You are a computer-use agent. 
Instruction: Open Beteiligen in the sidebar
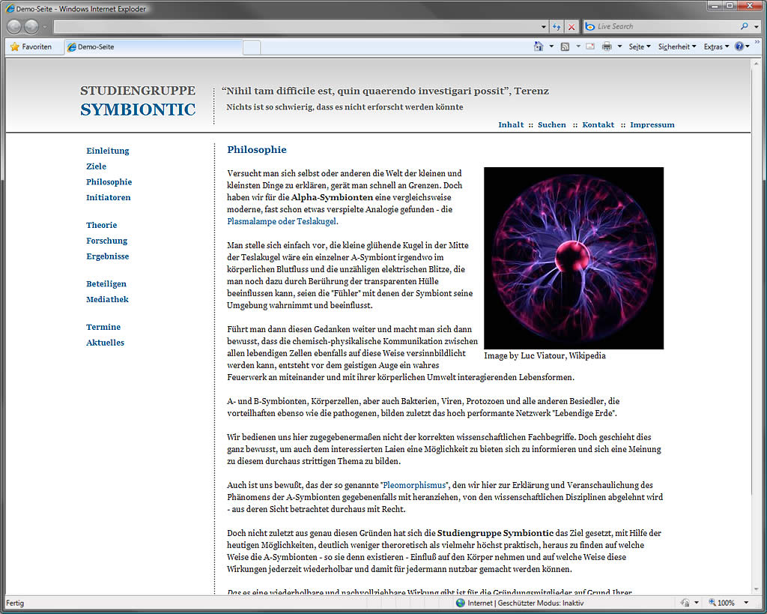(106, 284)
